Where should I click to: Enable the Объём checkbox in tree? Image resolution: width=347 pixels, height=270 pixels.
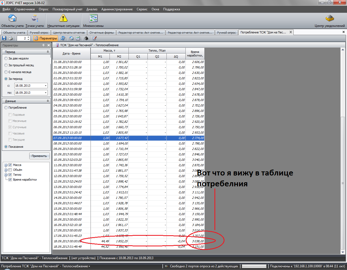tap(10, 170)
